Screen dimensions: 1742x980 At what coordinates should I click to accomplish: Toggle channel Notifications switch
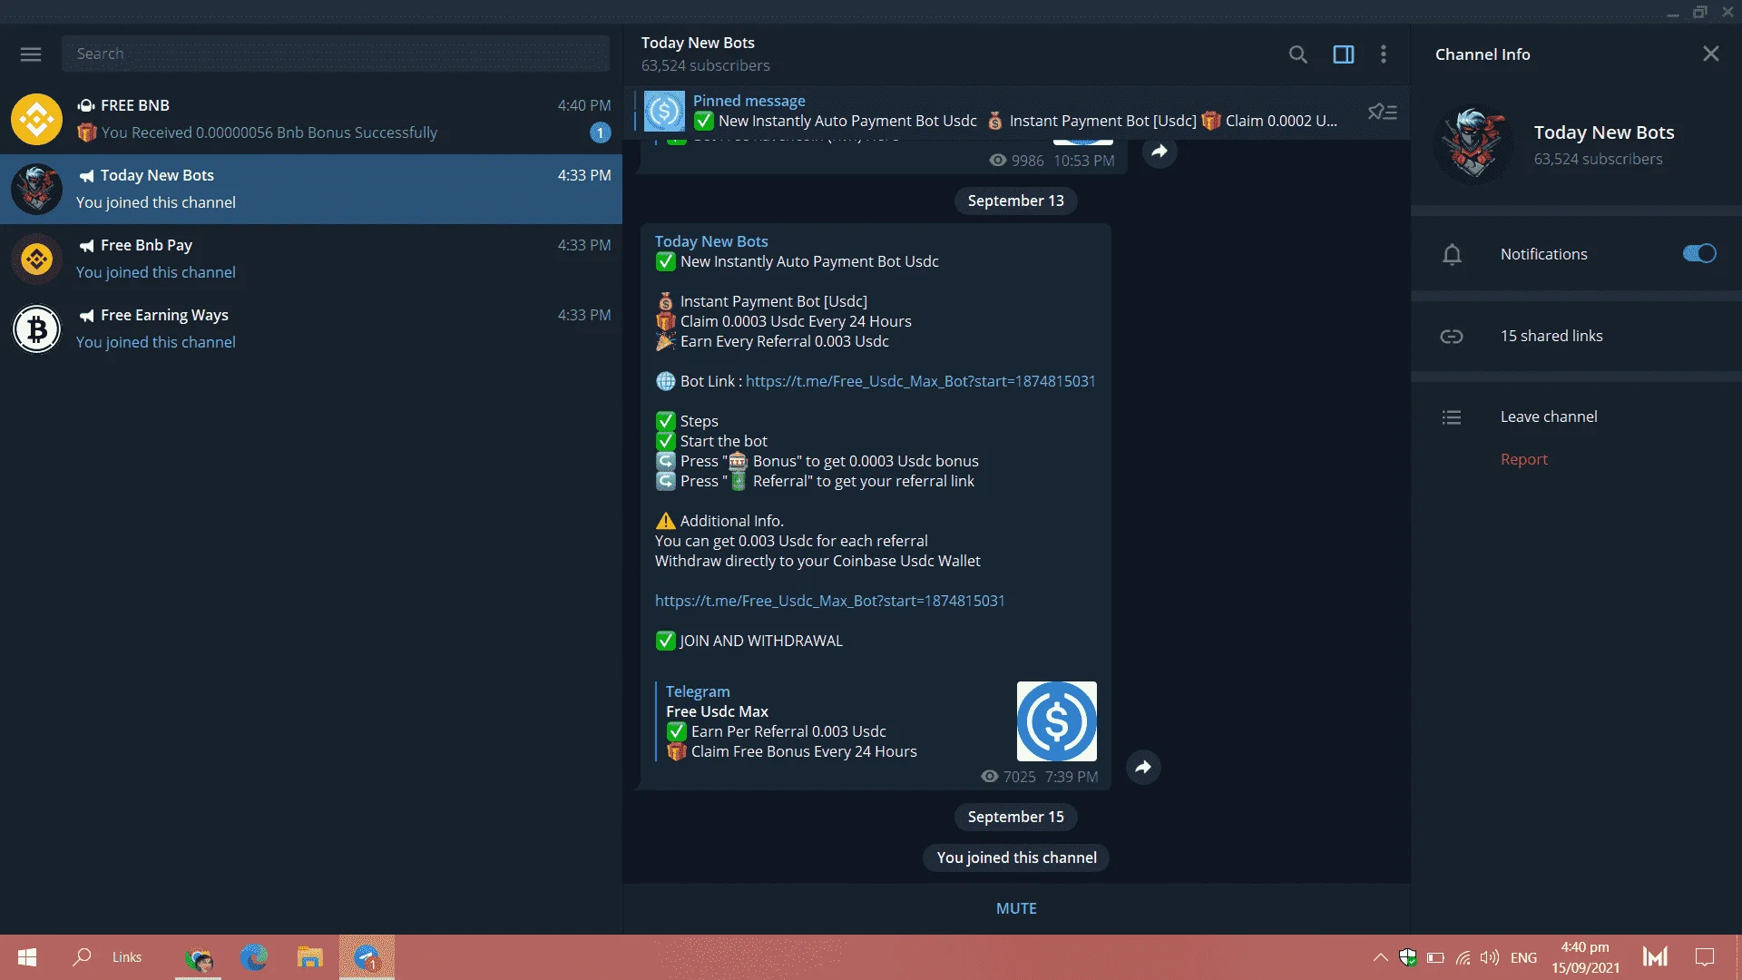(1699, 254)
